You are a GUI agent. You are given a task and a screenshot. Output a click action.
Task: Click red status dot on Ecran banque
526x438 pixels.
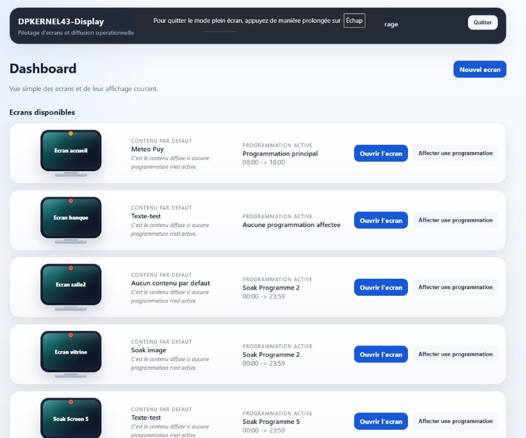(x=71, y=201)
